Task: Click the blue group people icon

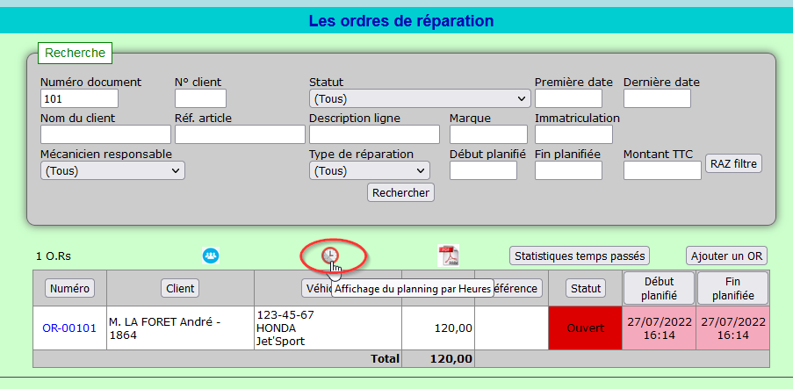Action: (x=211, y=256)
